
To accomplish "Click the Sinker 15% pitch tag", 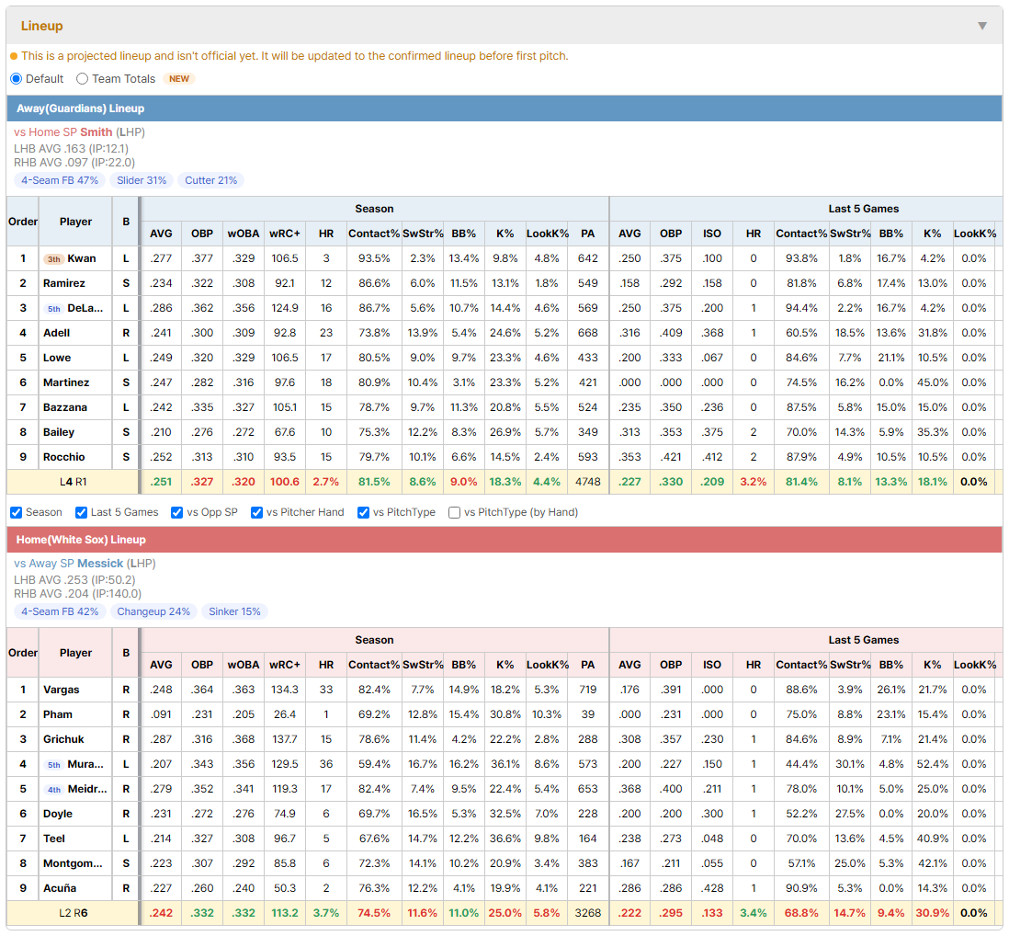I will (235, 611).
